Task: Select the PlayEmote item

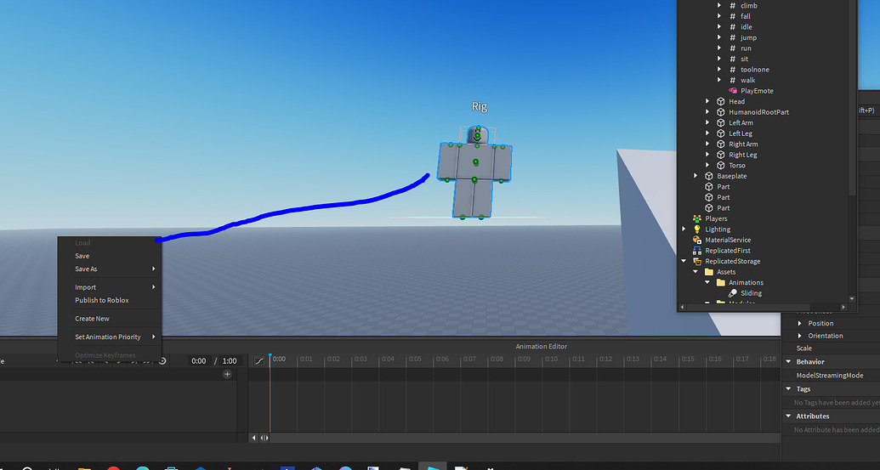Action: tap(757, 91)
